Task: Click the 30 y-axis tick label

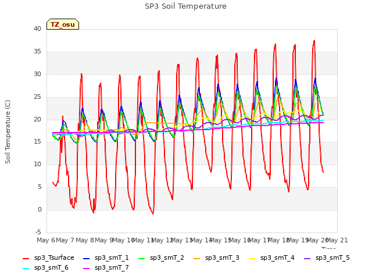Action: [37, 74]
